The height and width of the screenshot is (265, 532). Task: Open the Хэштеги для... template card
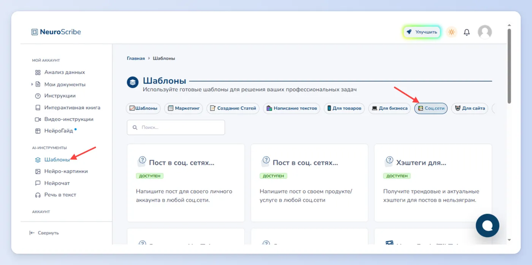(x=433, y=183)
